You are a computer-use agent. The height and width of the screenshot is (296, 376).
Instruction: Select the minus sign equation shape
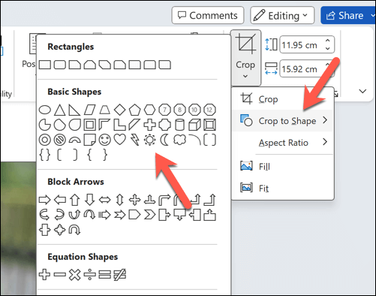(x=60, y=275)
